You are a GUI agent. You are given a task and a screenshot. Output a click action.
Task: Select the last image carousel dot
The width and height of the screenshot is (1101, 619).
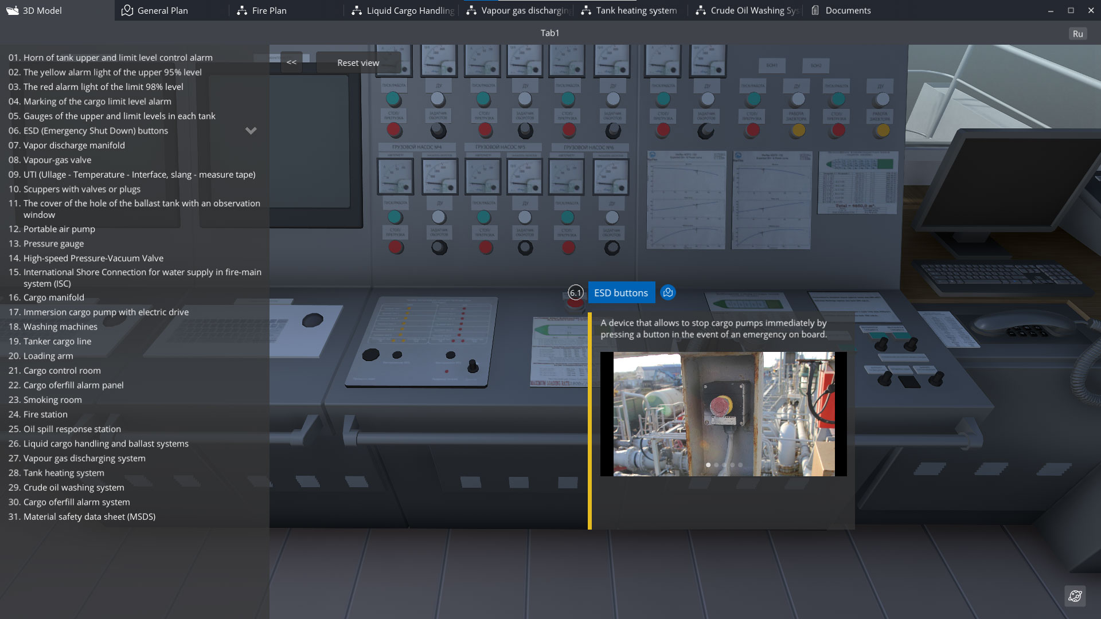coord(740,465)
